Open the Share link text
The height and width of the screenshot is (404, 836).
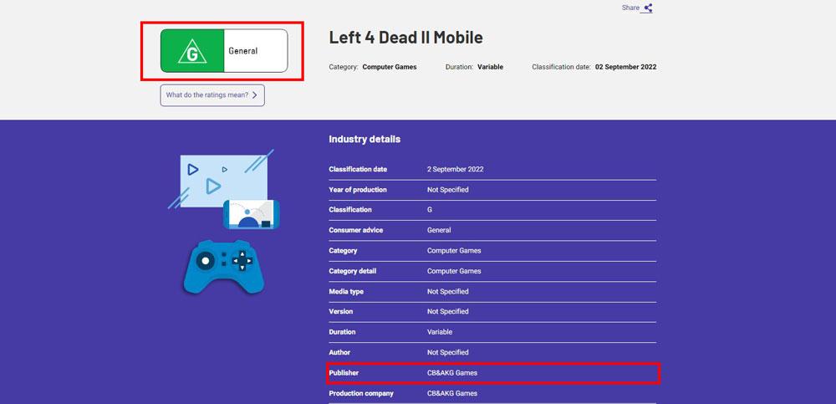tap(630, 8)
